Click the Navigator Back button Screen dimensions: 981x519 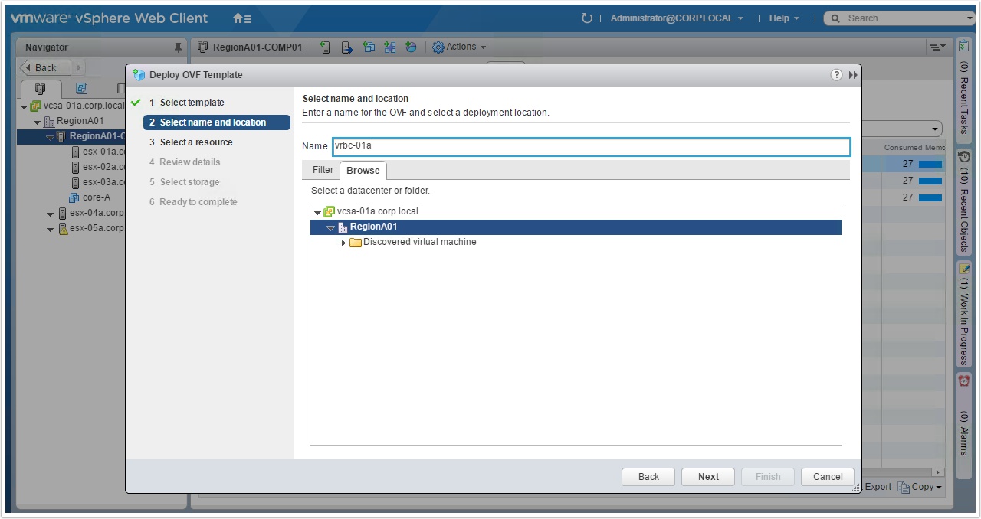pos(45,68)
